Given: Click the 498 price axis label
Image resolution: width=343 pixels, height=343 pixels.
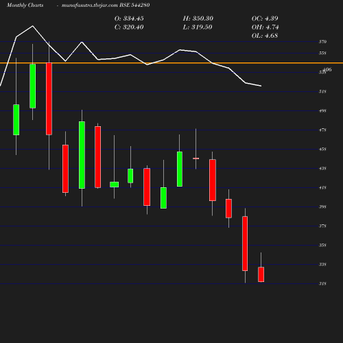Looking at the screenshot, I should pyautogui.click(x=322, y=110).
